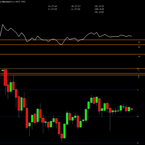Click the 31 price axis label
Image resolution: width=145 pixels, height=145 pixels.
138,90
